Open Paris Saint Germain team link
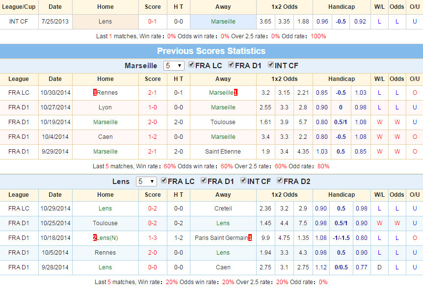This screenshot has height=289, width=423. [x=221, y=238]
